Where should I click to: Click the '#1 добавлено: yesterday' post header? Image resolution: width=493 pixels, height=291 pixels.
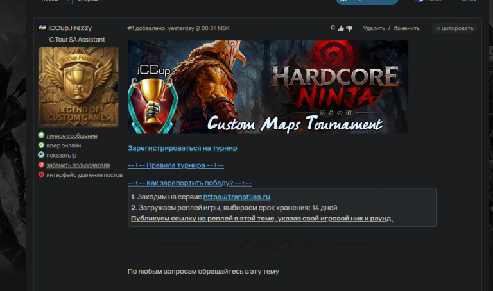point(178,28)
